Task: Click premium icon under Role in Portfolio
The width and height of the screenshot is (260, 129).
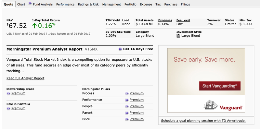Action: pos(8,109)
